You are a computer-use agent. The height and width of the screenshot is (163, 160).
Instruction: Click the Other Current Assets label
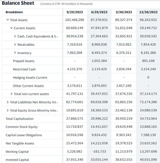pyautogui.click(x=28, y=86)
